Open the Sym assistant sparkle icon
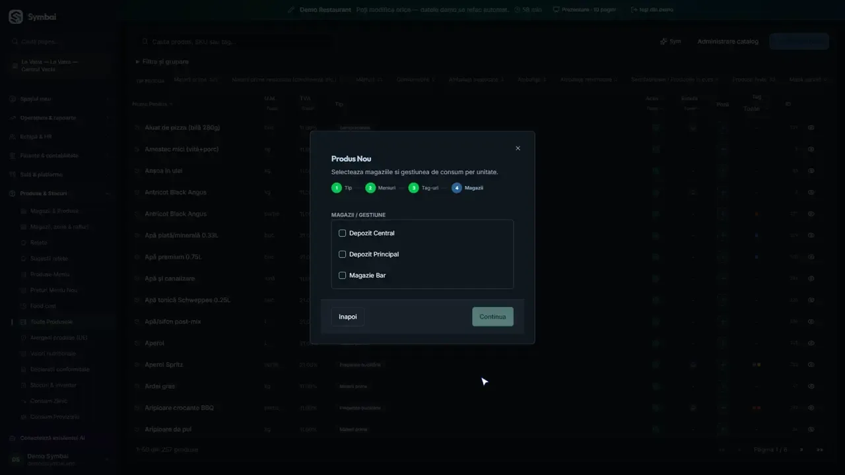This screenshot has height=475, width=845. (663, 42)
